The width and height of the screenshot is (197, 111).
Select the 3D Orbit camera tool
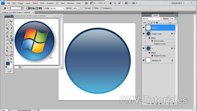tap(11, 55)
